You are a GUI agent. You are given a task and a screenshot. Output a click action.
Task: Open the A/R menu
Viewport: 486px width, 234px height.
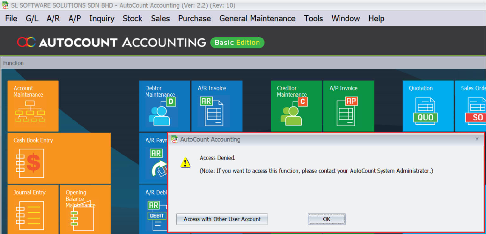pos(53,19)
